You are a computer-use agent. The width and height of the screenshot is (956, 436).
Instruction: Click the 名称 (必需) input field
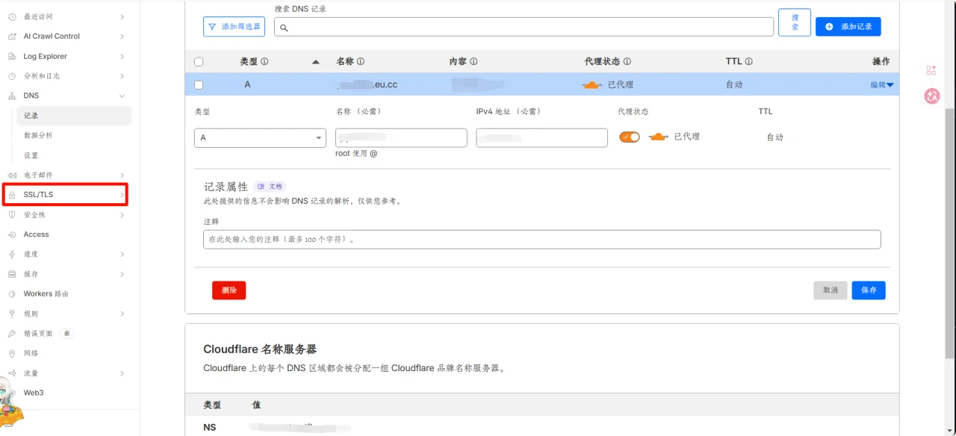coord(401,138)
